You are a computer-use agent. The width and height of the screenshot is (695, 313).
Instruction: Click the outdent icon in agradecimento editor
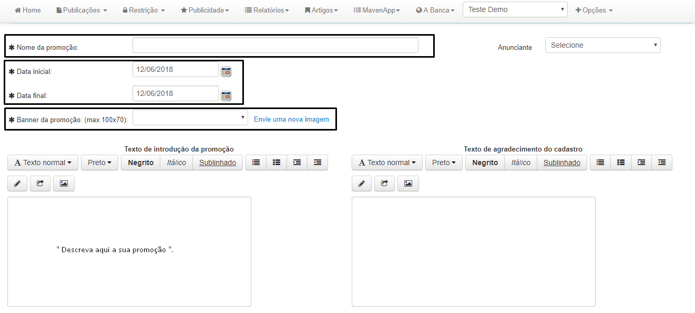click(662, 163)
